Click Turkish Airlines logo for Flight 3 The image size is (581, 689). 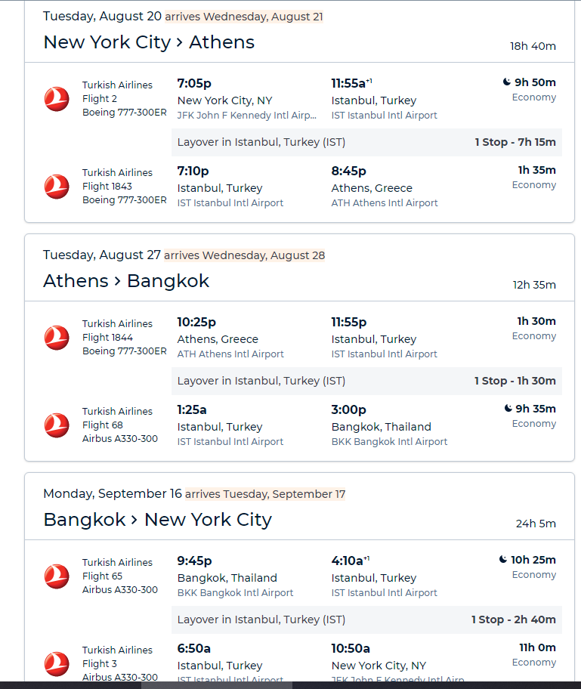(57, 663)
